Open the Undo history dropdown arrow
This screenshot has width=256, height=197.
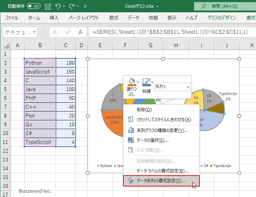[64, 6]
